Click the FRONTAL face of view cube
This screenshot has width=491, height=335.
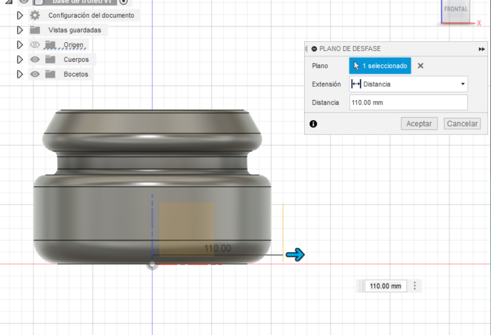point(456,10)
